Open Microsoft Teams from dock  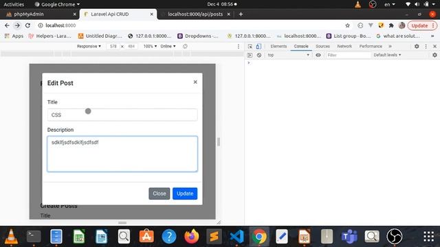[x=349, y=237]
